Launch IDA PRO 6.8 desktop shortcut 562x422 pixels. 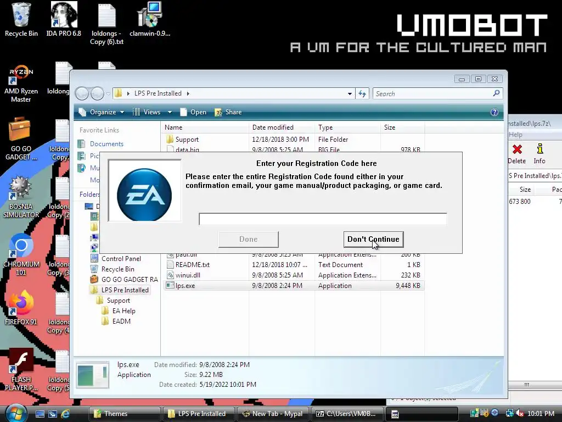click(x=64, y=20)
